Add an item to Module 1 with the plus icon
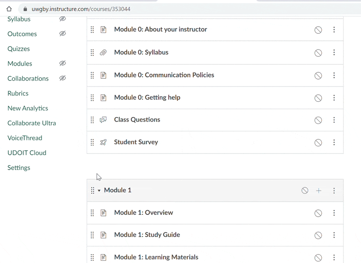Image resolution: width=361 pixels, height=263 pixels. pyautogui.click(x=319, y=190)
